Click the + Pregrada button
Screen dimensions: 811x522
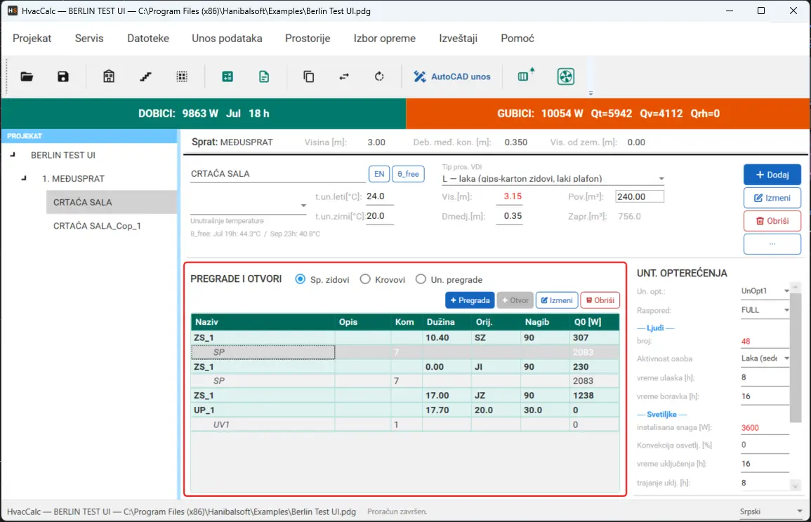point(470,300)
